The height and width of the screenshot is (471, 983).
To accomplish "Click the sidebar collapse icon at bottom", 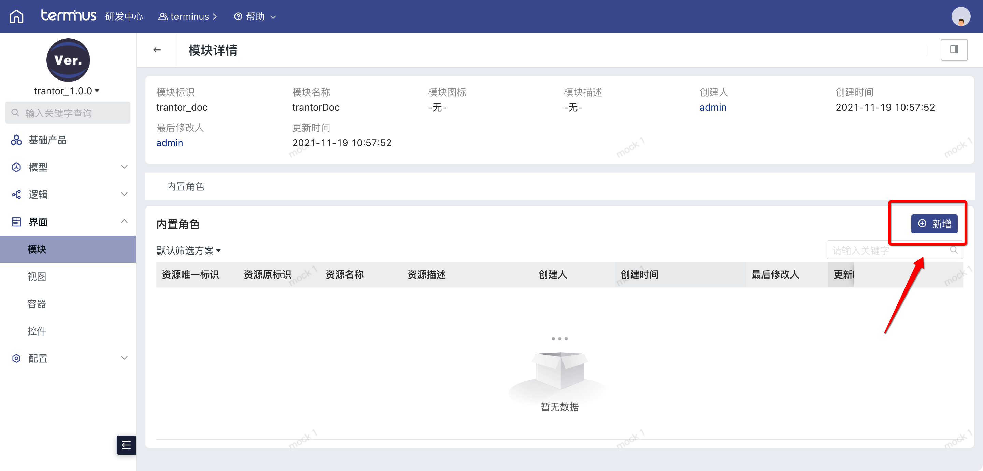I will point(126,445).
